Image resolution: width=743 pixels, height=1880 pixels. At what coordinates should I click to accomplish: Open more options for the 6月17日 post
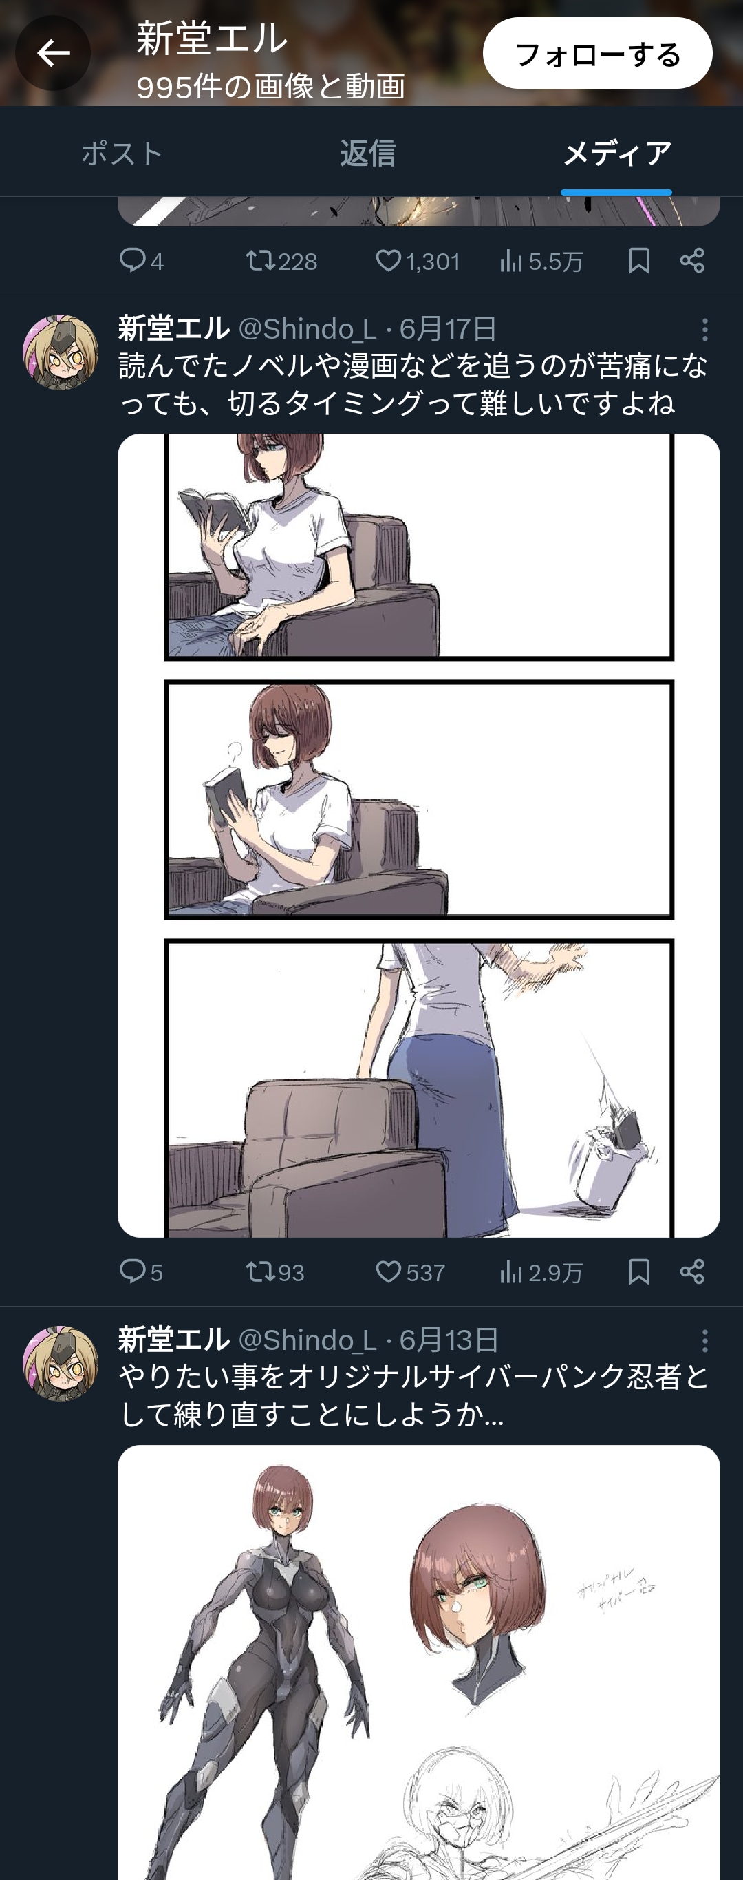[x=704, y=330]
